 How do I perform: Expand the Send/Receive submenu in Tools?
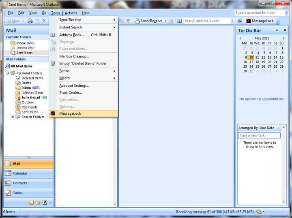pyautogui.click(x=84, y=20)
